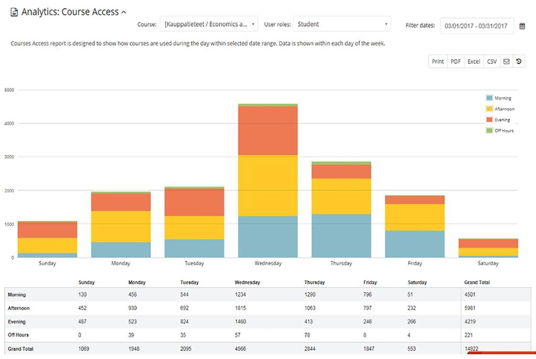
Task: Click the Thursday Morning value 1290
Action: tap(310, 295)
